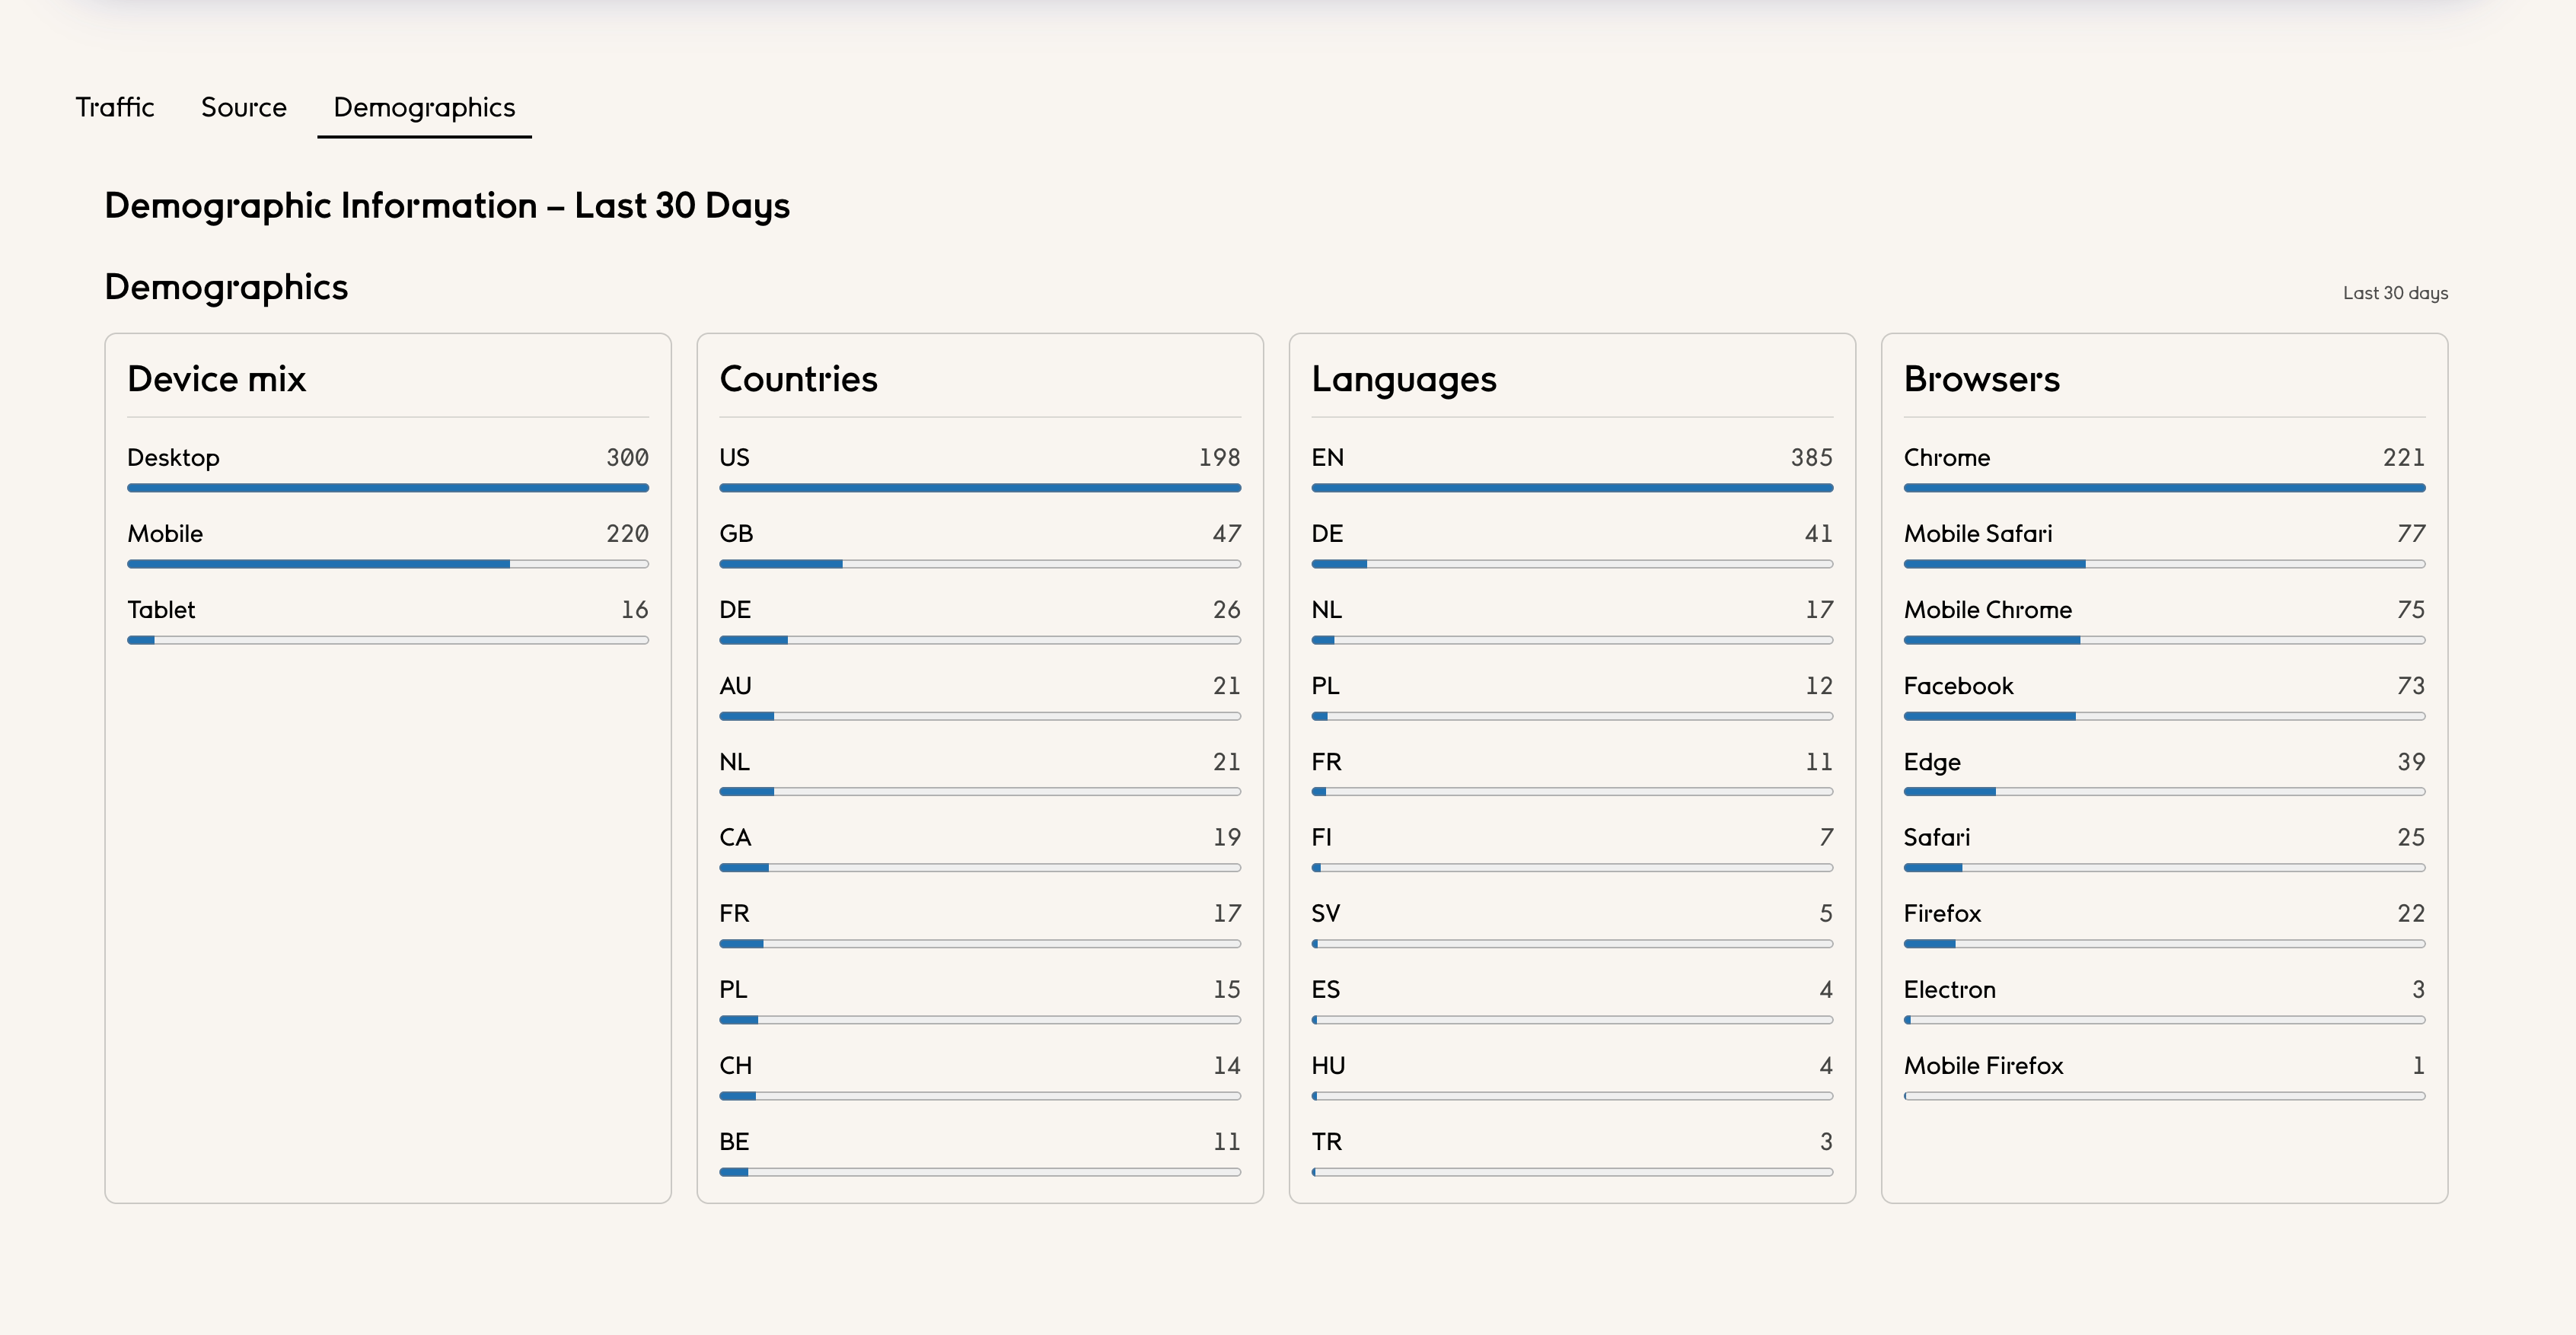Image resolution: width=2576 pixels, height=1335 pixels.
Task: Click the US visitor count 198
Action: (x=1220, y=458)
